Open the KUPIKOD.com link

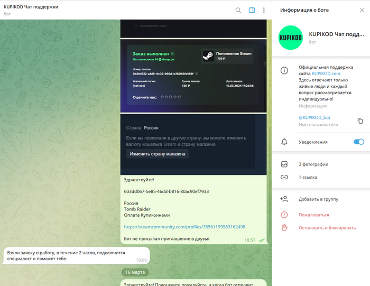326,73
